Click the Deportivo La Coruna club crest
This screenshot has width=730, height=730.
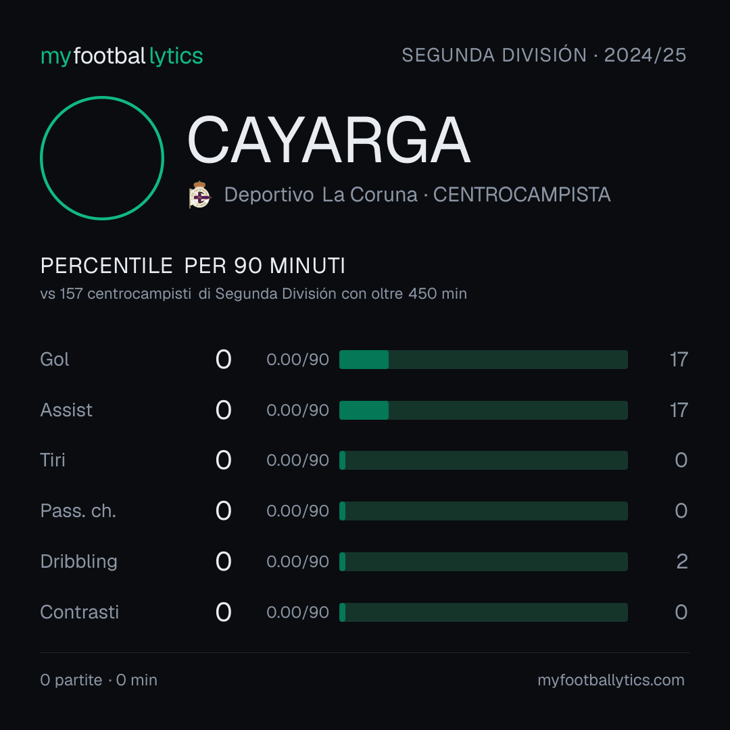pyautogui.click(x=200, y=195)
